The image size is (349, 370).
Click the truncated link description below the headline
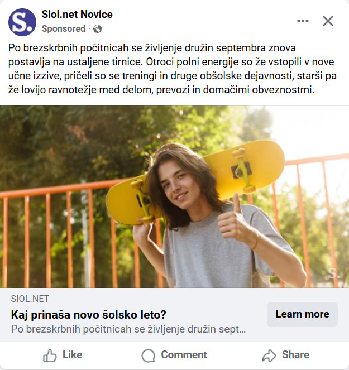click(x=128, y=329)
